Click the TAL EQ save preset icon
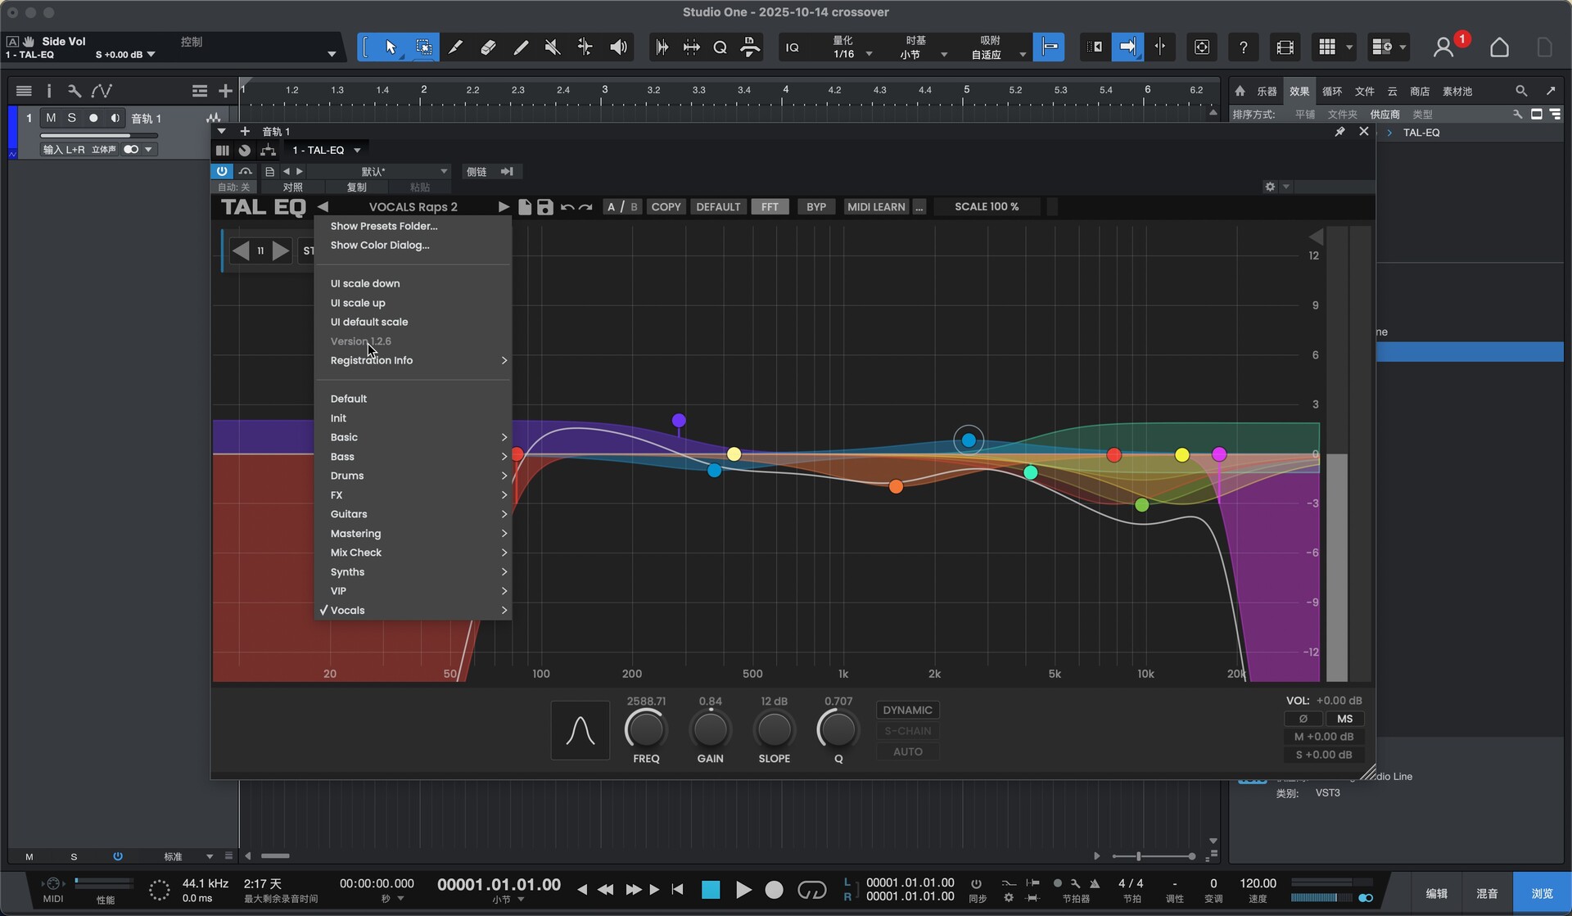 [x=544, y=207]
